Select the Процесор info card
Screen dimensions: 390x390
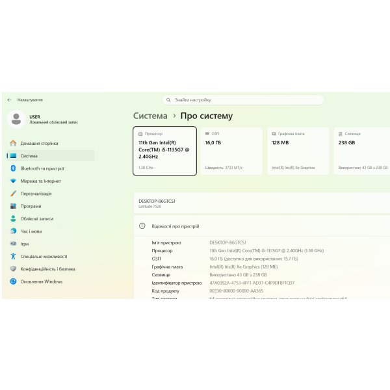point(164,151)
